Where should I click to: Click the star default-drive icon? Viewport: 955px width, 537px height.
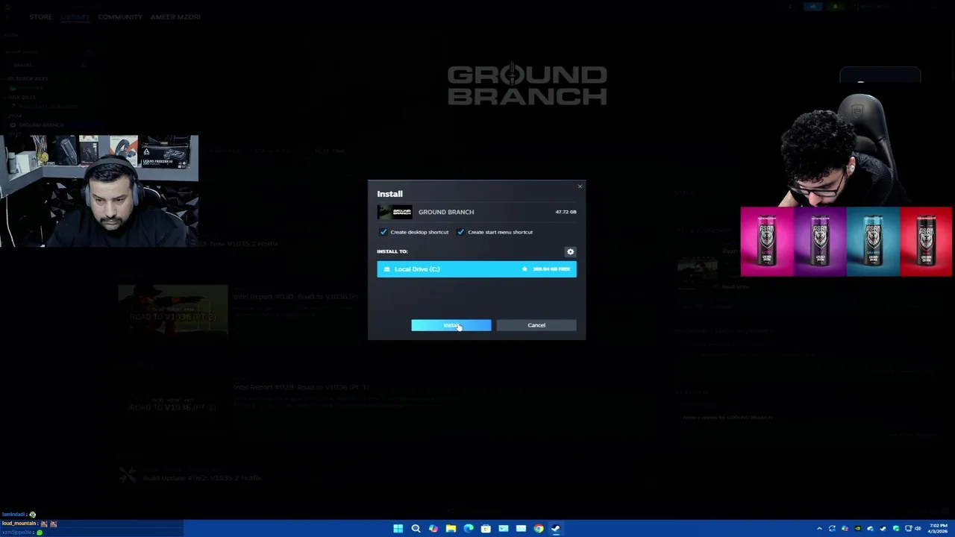click(525, 269)
